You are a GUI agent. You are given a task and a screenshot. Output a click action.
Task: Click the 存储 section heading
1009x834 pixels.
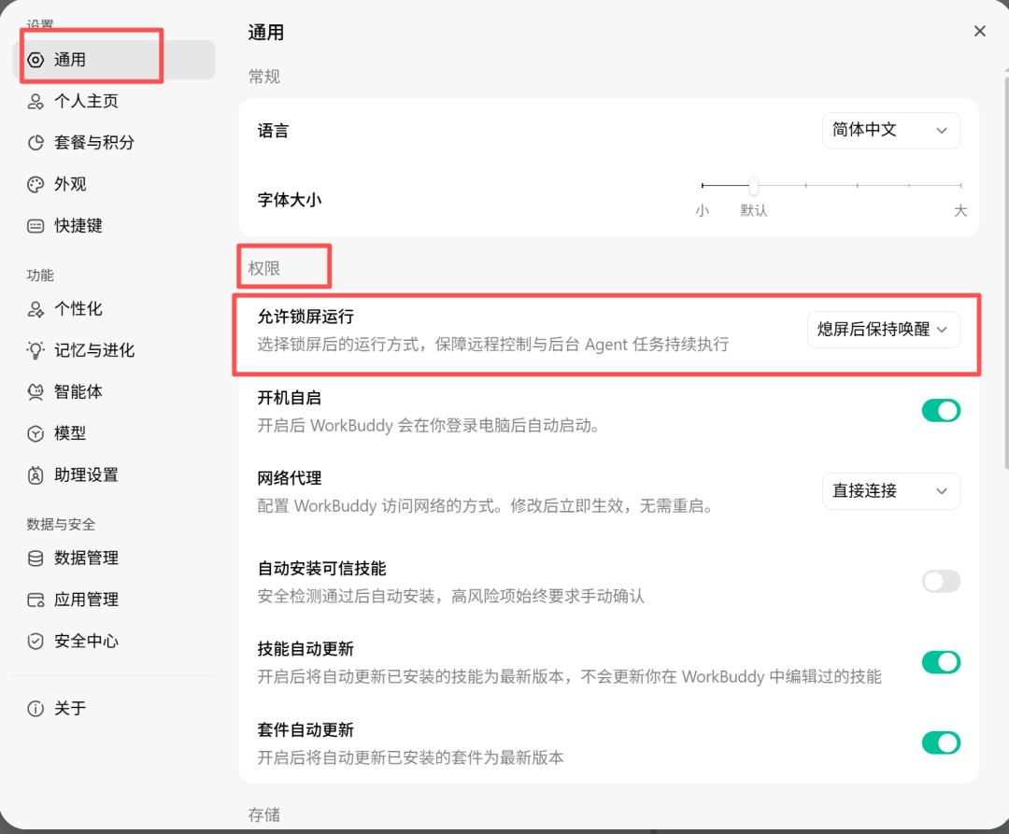(x=264, y=815)
